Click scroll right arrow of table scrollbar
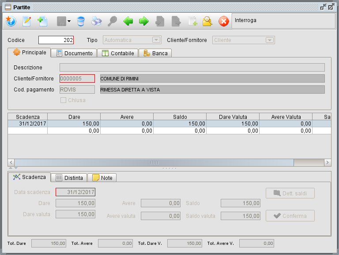This screenshot has width=339, height=255. click(x=328, y=162)
